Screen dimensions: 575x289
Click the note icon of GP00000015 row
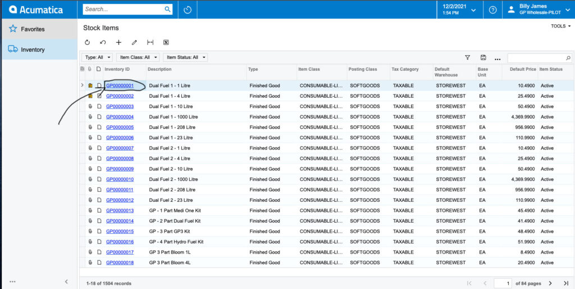[99, 232]
